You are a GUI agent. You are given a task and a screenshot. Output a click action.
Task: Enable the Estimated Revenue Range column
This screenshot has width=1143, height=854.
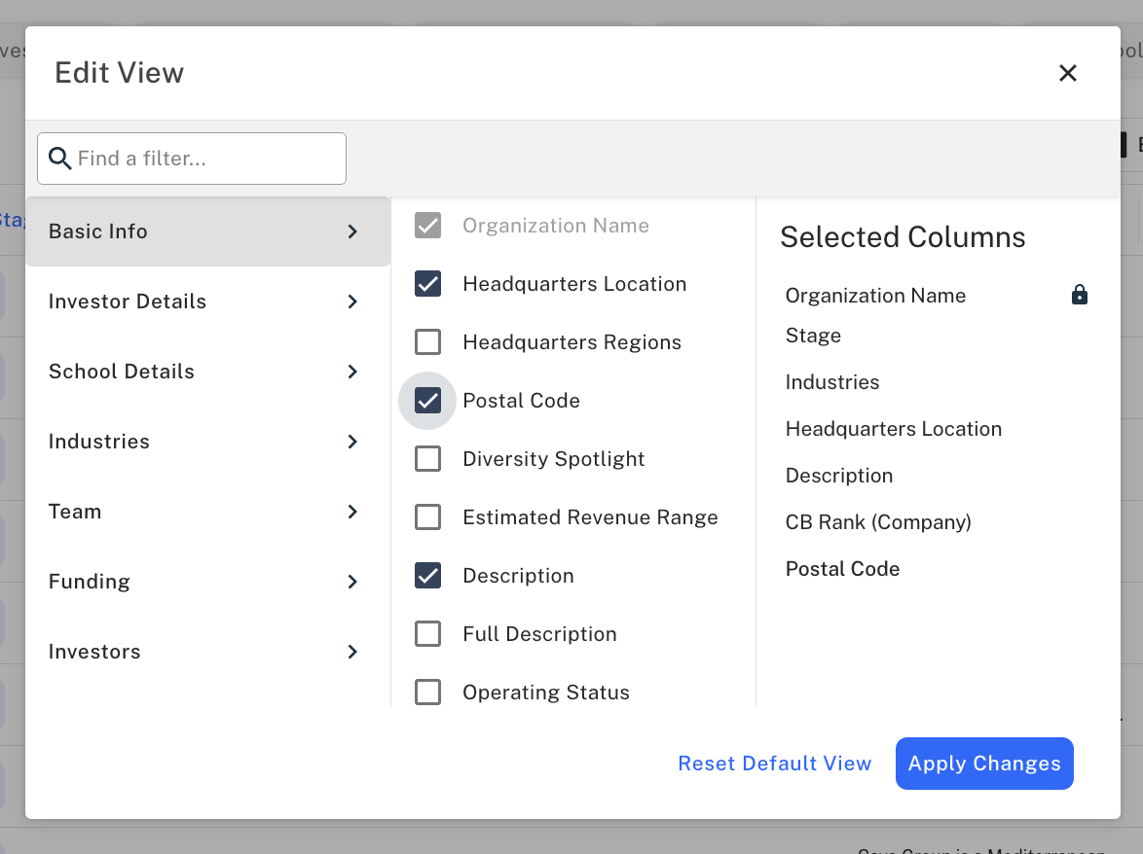click(x=427, y=516)
